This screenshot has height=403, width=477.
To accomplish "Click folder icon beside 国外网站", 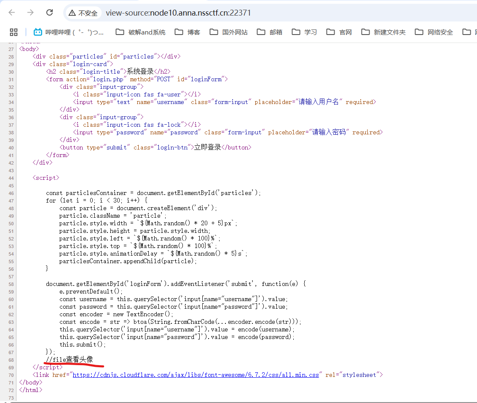I will 214,32.
